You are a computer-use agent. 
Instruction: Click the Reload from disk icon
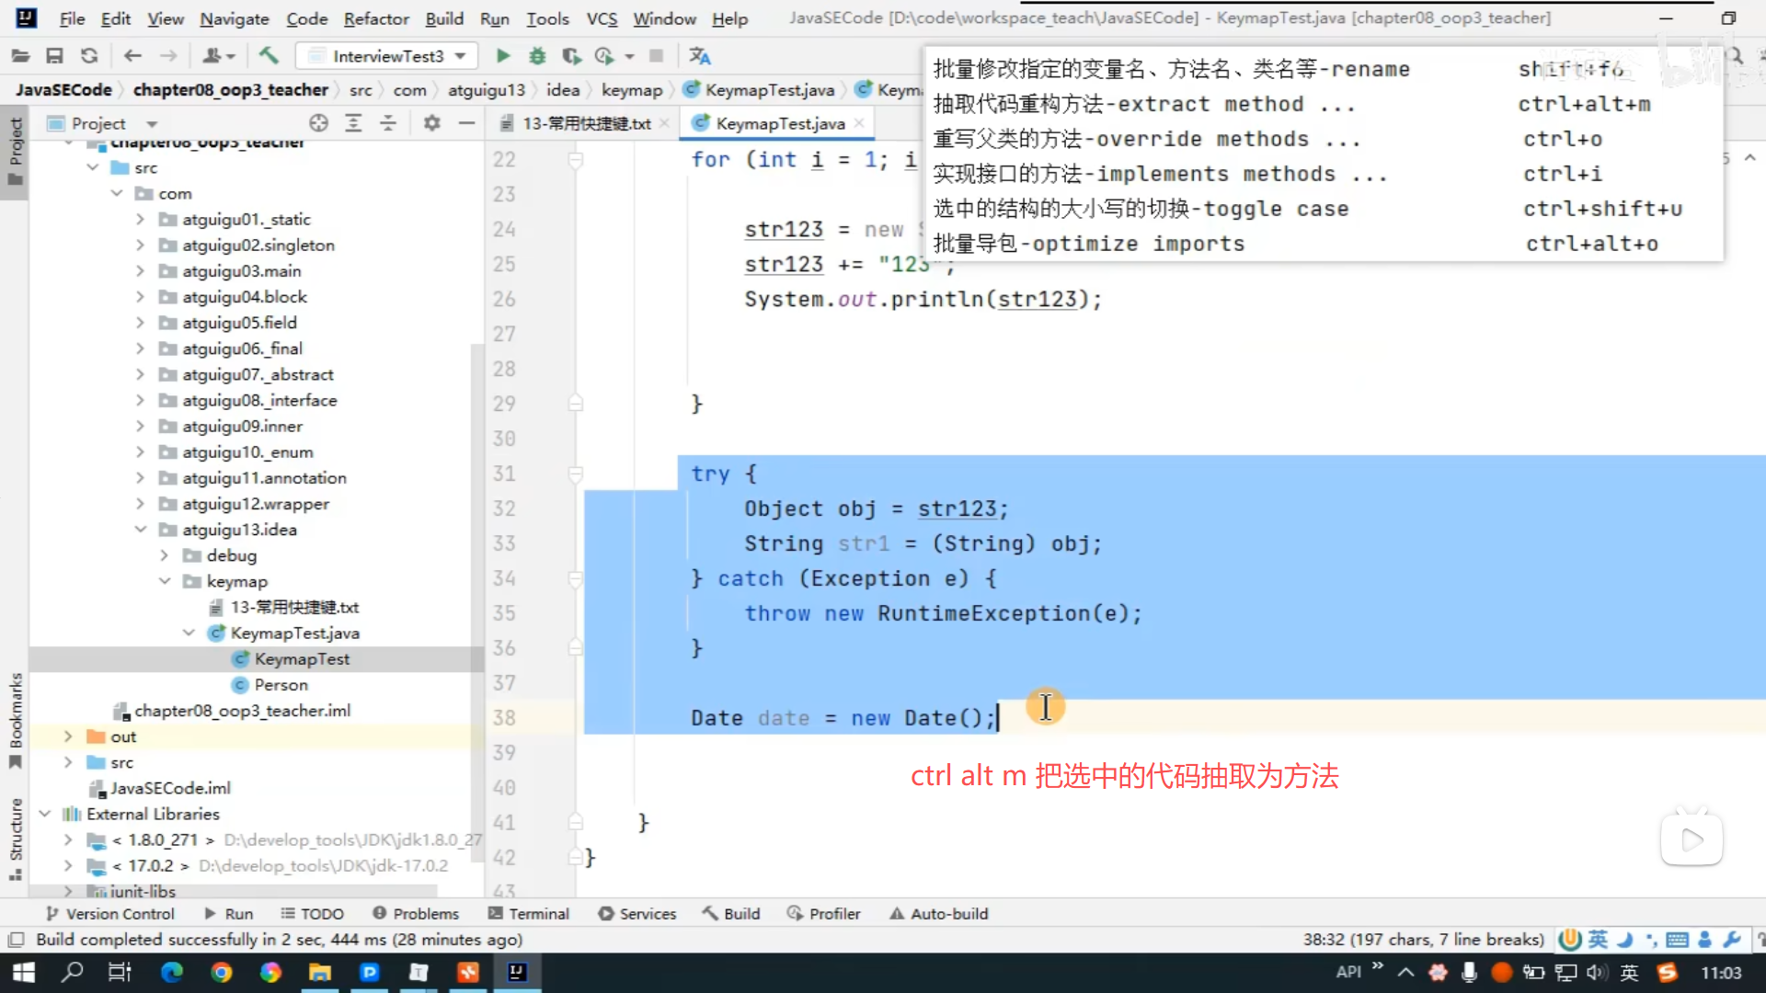tap(89, 56)
